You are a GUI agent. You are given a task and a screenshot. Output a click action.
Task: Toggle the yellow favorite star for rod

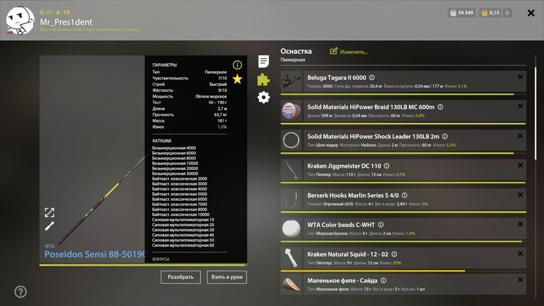pos(237,79)
